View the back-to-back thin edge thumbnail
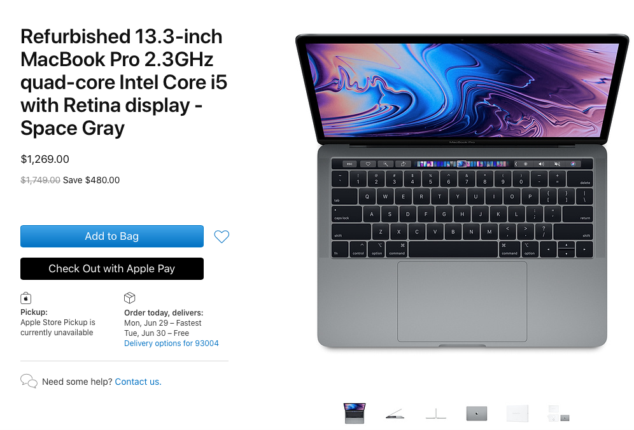634x430 pixels. click(x=436, y=414)
